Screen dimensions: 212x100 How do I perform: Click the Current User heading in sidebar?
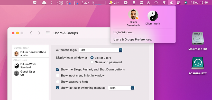click(x=21, y=48)
